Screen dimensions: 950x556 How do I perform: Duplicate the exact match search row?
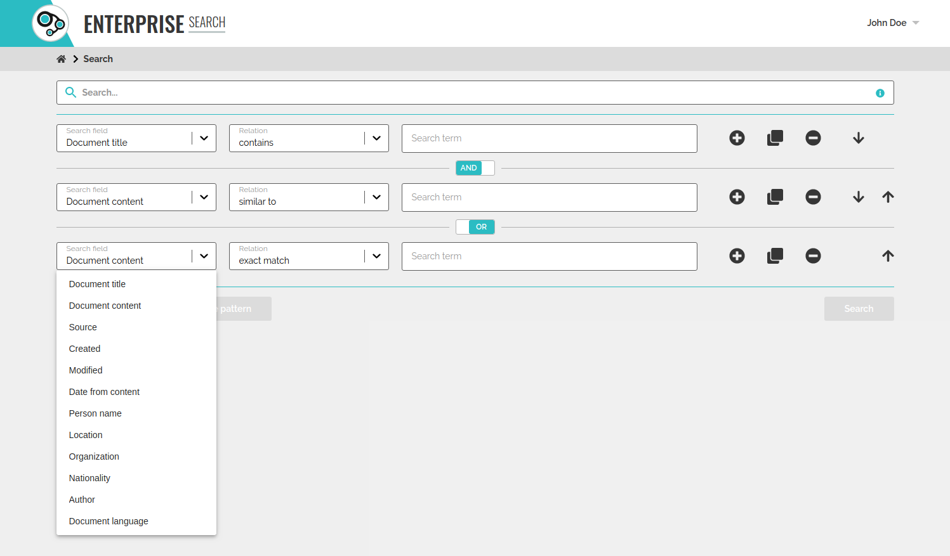[775, 256]
